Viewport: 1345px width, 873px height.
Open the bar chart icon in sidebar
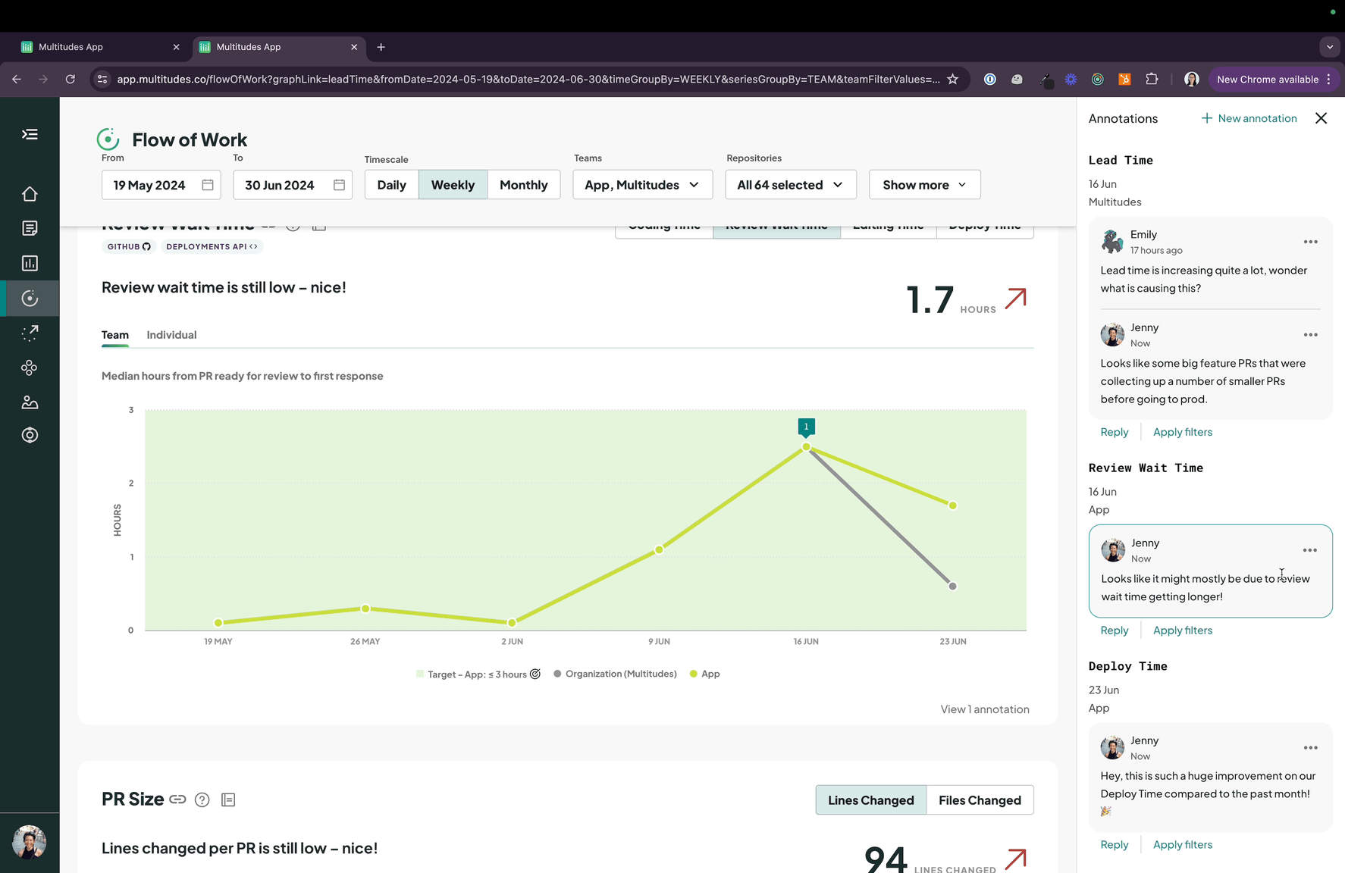[x=30, y=264]
